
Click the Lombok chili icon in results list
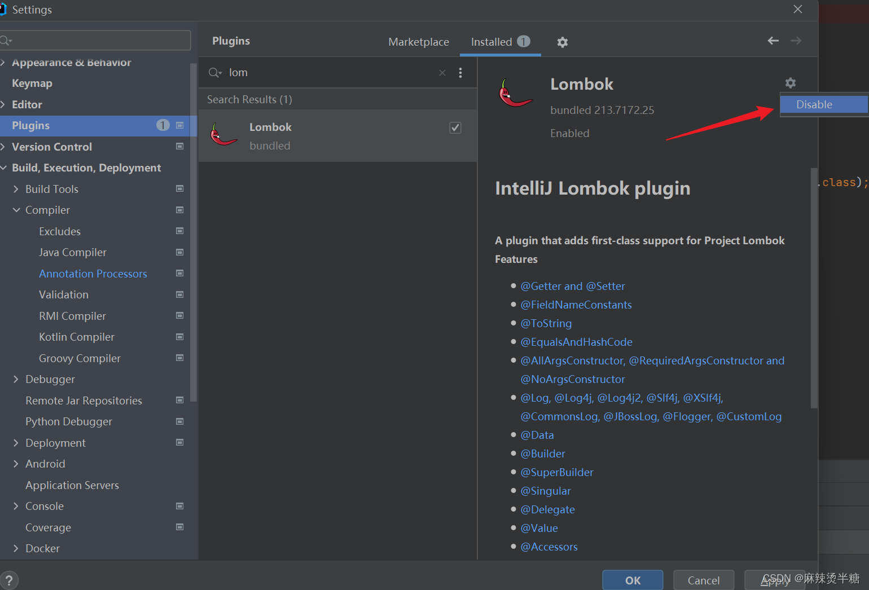(x=224, y=135)
